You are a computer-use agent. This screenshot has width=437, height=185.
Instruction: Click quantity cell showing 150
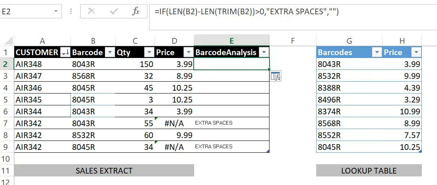[x=135, y=64]
